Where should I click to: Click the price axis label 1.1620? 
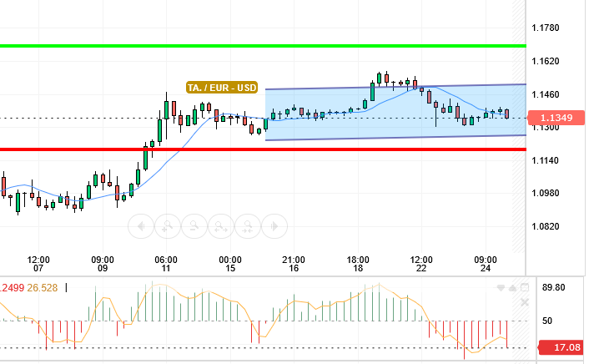click(x=546, y=61)
